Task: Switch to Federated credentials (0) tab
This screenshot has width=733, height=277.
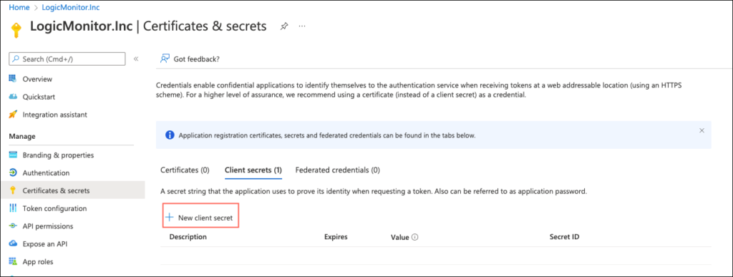Action: 338,170
